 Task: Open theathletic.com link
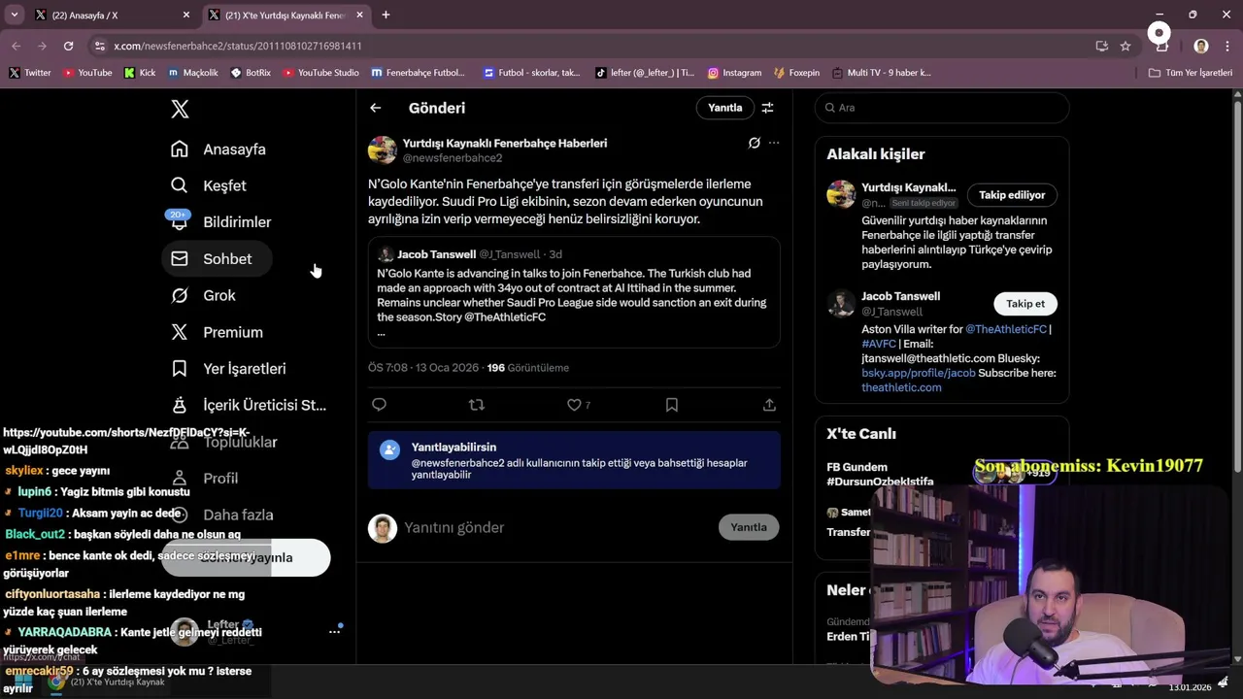[901, 387]
